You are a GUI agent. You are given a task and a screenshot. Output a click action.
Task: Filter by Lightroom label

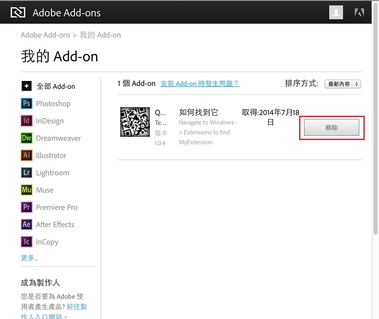[52, 173]
